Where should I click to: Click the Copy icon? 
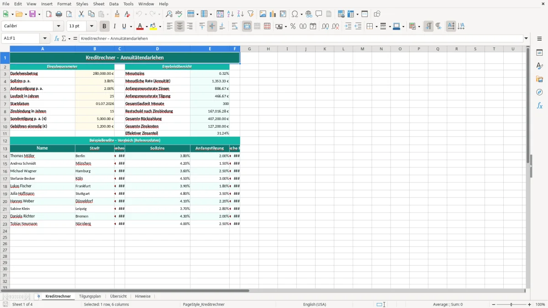pyautogui.click(x=91, y=14)
